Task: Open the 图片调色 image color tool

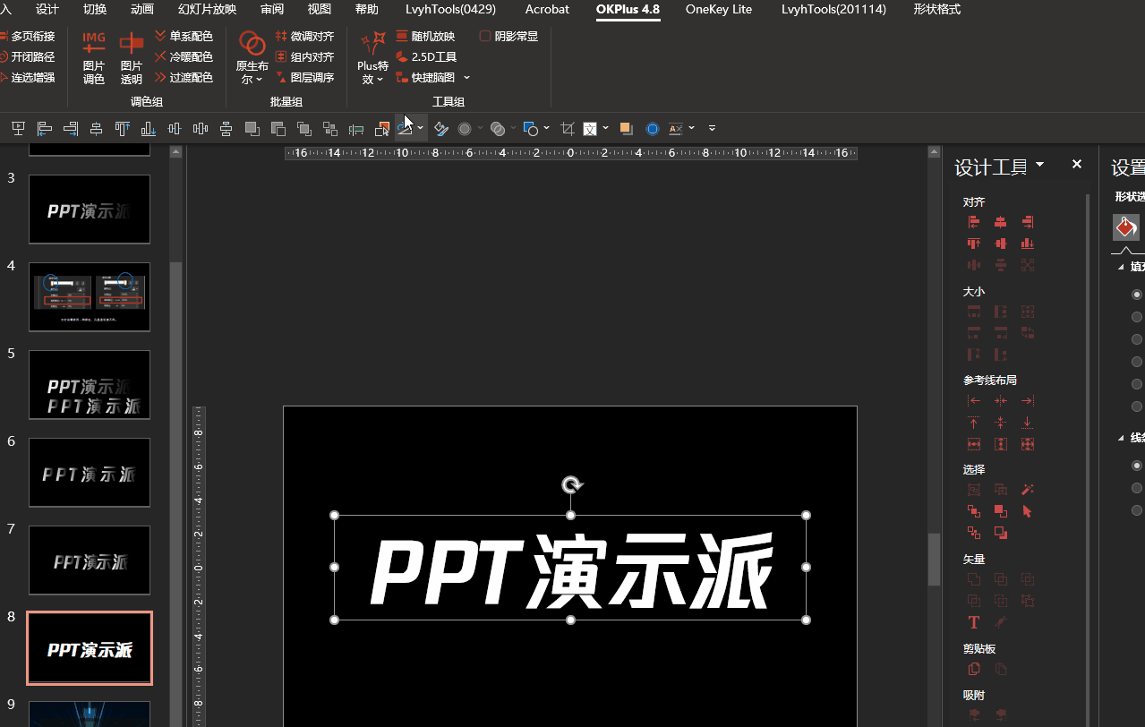Action: click(94, 57)
